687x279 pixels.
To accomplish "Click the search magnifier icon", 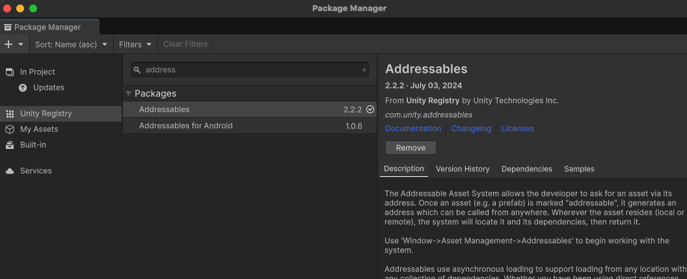I will click(137, 70).
